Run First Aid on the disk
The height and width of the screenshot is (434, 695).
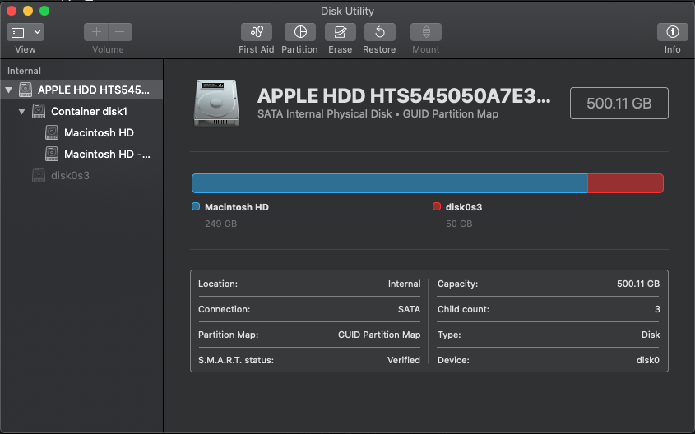click(x=257, y=32)
